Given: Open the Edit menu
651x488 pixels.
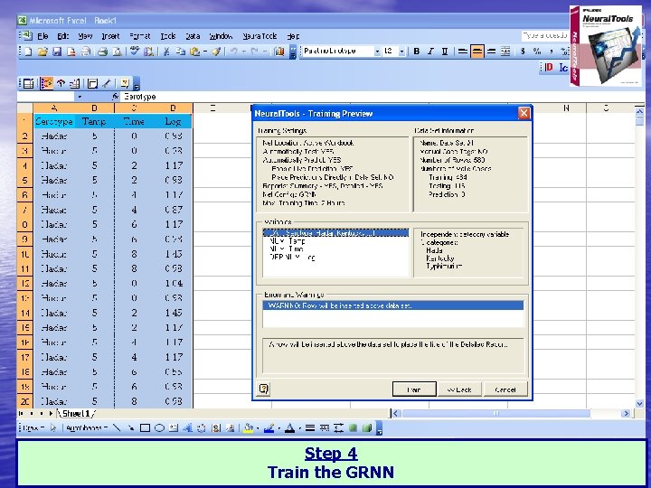Looking at the screenshot, I should [x=63, y=36].
